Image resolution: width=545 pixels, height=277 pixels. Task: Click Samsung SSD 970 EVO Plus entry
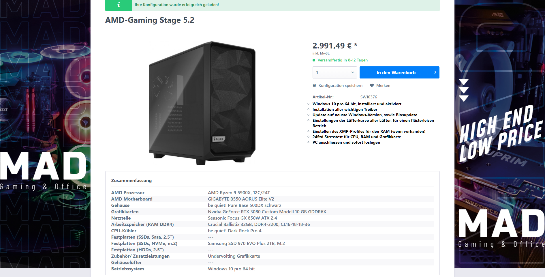(x=246, y=243)
